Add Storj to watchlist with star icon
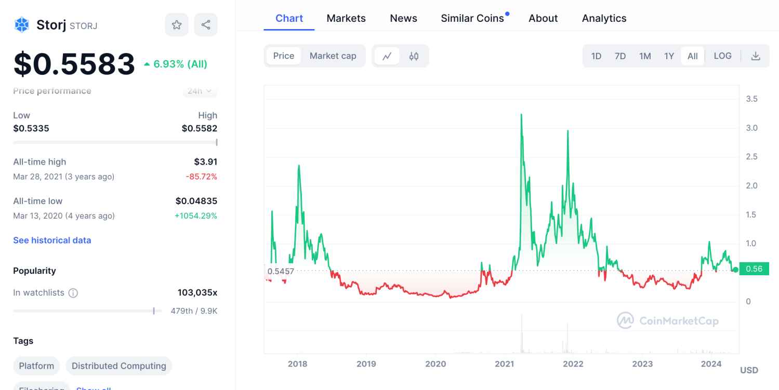This screenshot has width=779, height=390. point(177,24)
